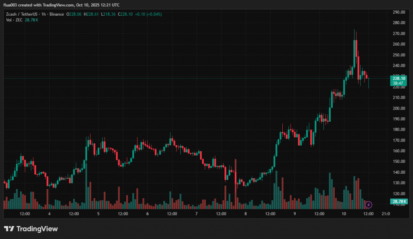Click the open price value O228.06
The width and height of the screenshot is (413, 239).
[x=74, y=14]
